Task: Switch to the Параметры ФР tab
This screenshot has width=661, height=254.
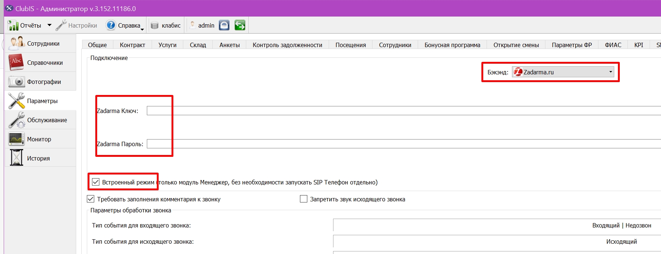Action: pos(572,45)
